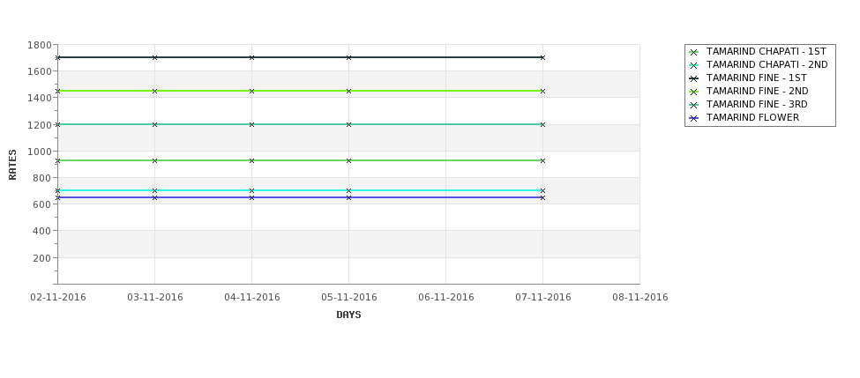Click the 02-11-2016 x-axis date label
The width and height of the screenshot is (860, 378).
58,298
